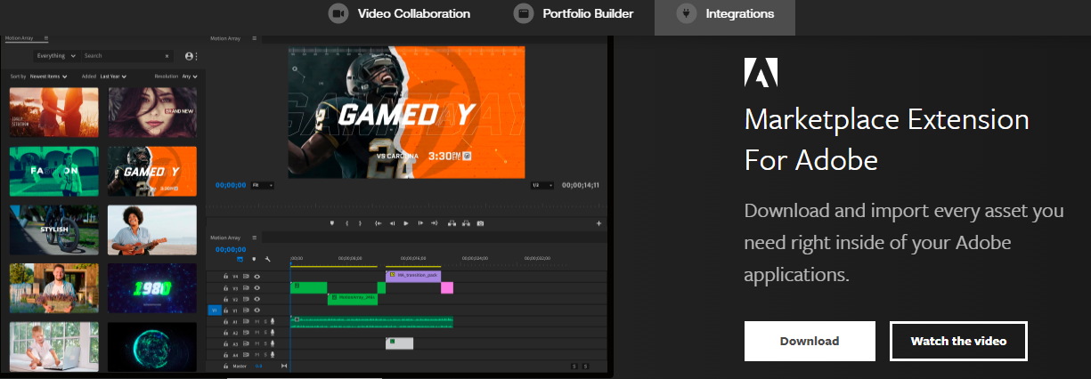This screenshot has width=1091, height=379.
Task: Click the Master track volume value
Action: pyautogui.click(x=258, y=367)
